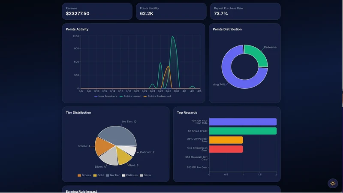Click the 'Earning Rule Impact' heading
Viewport: 343px width, 193px height.
(81, 191)
